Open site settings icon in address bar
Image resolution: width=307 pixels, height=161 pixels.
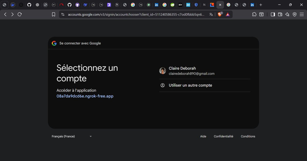pyautogui.click(x=63, y=15)
